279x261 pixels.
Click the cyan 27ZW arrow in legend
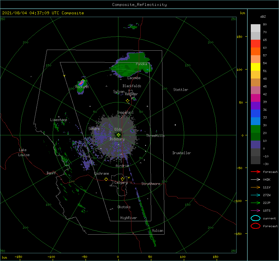[x=255, y=195]
